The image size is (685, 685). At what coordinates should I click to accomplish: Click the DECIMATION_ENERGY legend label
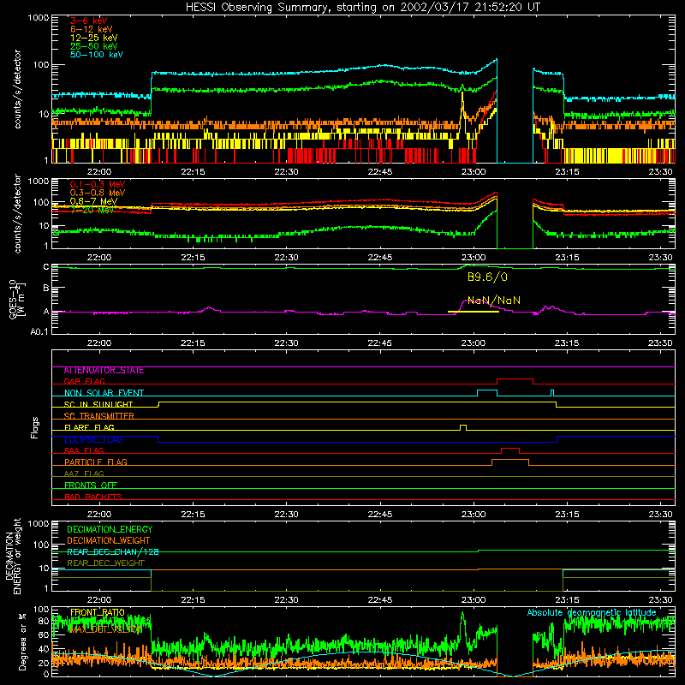coord(110,529)
